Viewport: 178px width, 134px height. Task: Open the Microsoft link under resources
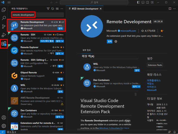coord(152,90)
